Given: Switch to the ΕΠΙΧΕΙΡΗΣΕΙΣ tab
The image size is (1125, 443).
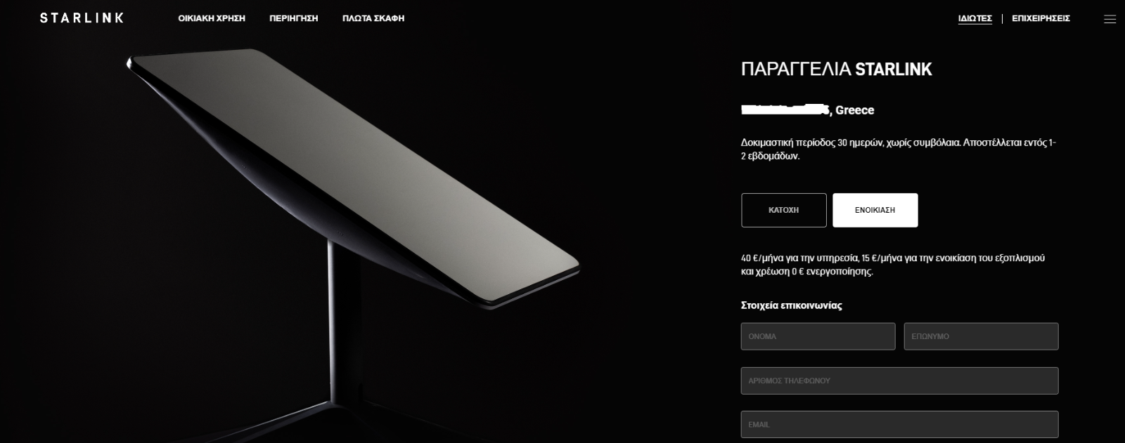Looking at the screenshot, I should pos(1041,18).
